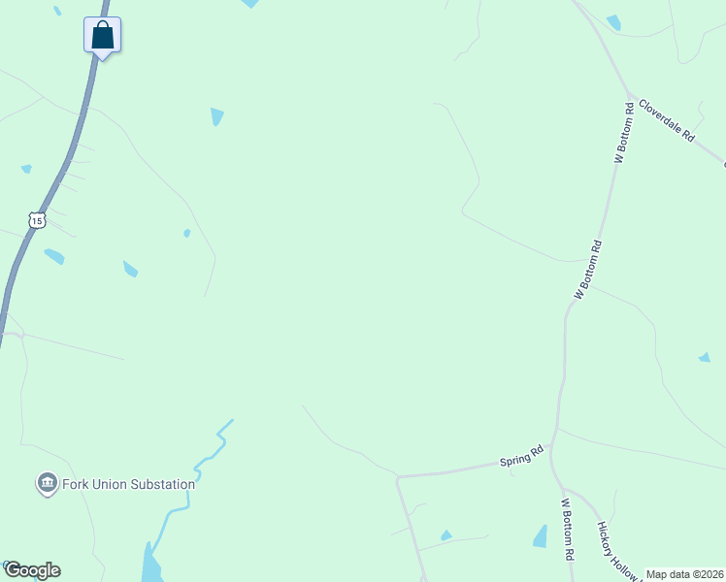
Task: Select the Spring Rd label
Action: point(521,456)
